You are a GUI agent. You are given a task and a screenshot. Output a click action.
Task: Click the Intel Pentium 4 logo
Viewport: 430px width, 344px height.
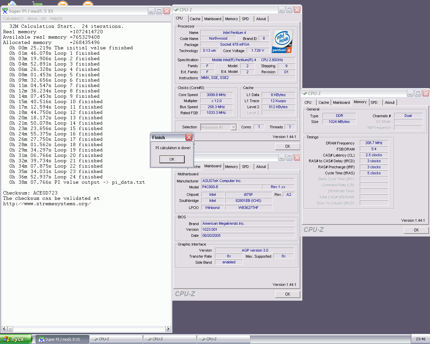click(283, 41)
